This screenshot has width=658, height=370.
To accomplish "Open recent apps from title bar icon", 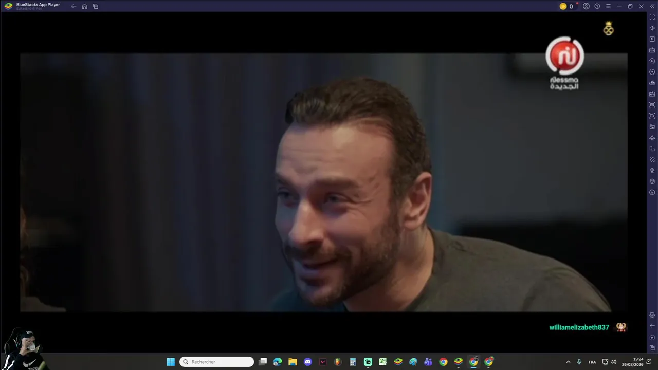I will point(96,6).
